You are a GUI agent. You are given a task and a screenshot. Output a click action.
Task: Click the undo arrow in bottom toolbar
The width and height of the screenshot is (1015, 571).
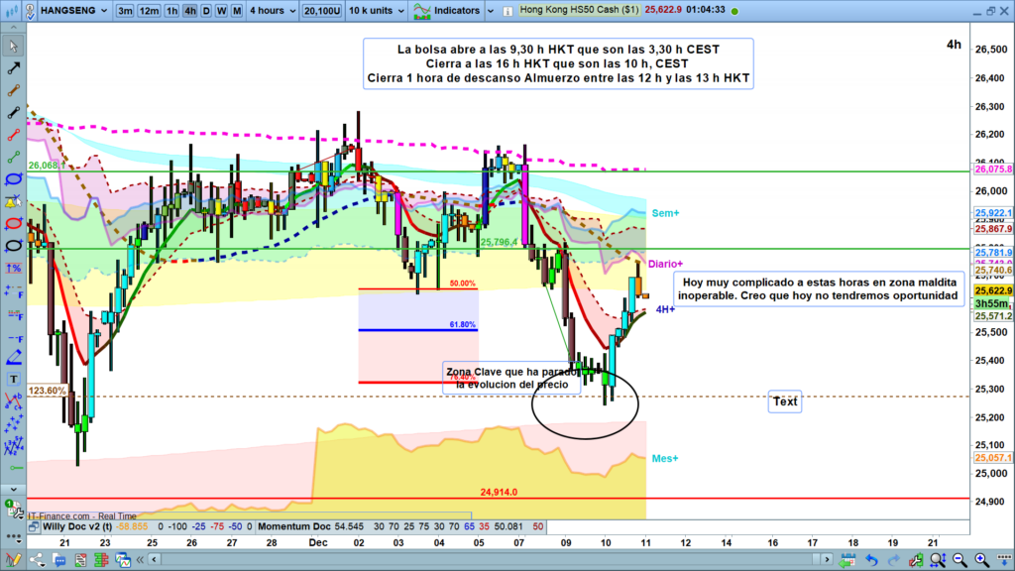coord(871,561)
